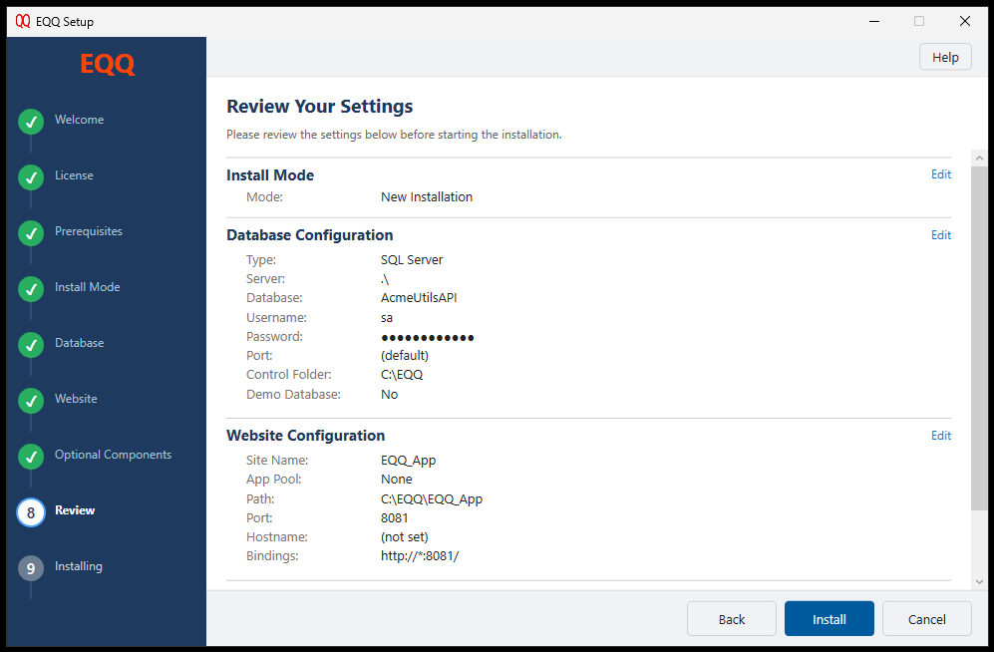The height and width of the screenshot is (652, 994).
Task: Go to the Website step label
Action: 76,398
